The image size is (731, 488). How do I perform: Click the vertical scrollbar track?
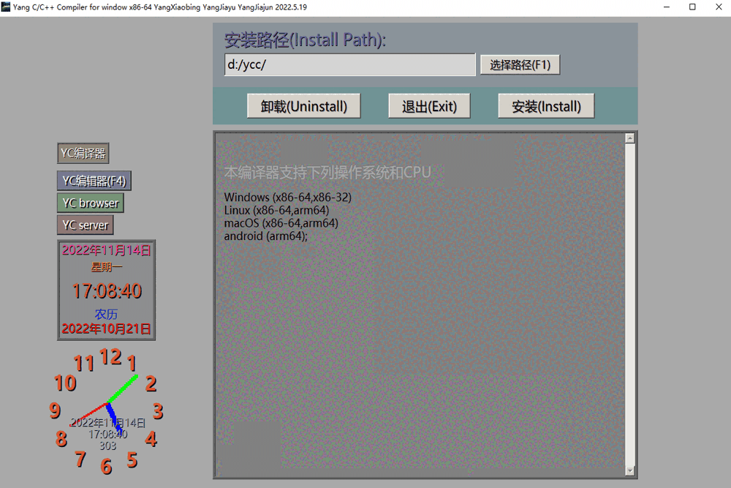[x=630, y=304]
